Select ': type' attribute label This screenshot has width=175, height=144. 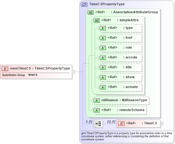128,28
